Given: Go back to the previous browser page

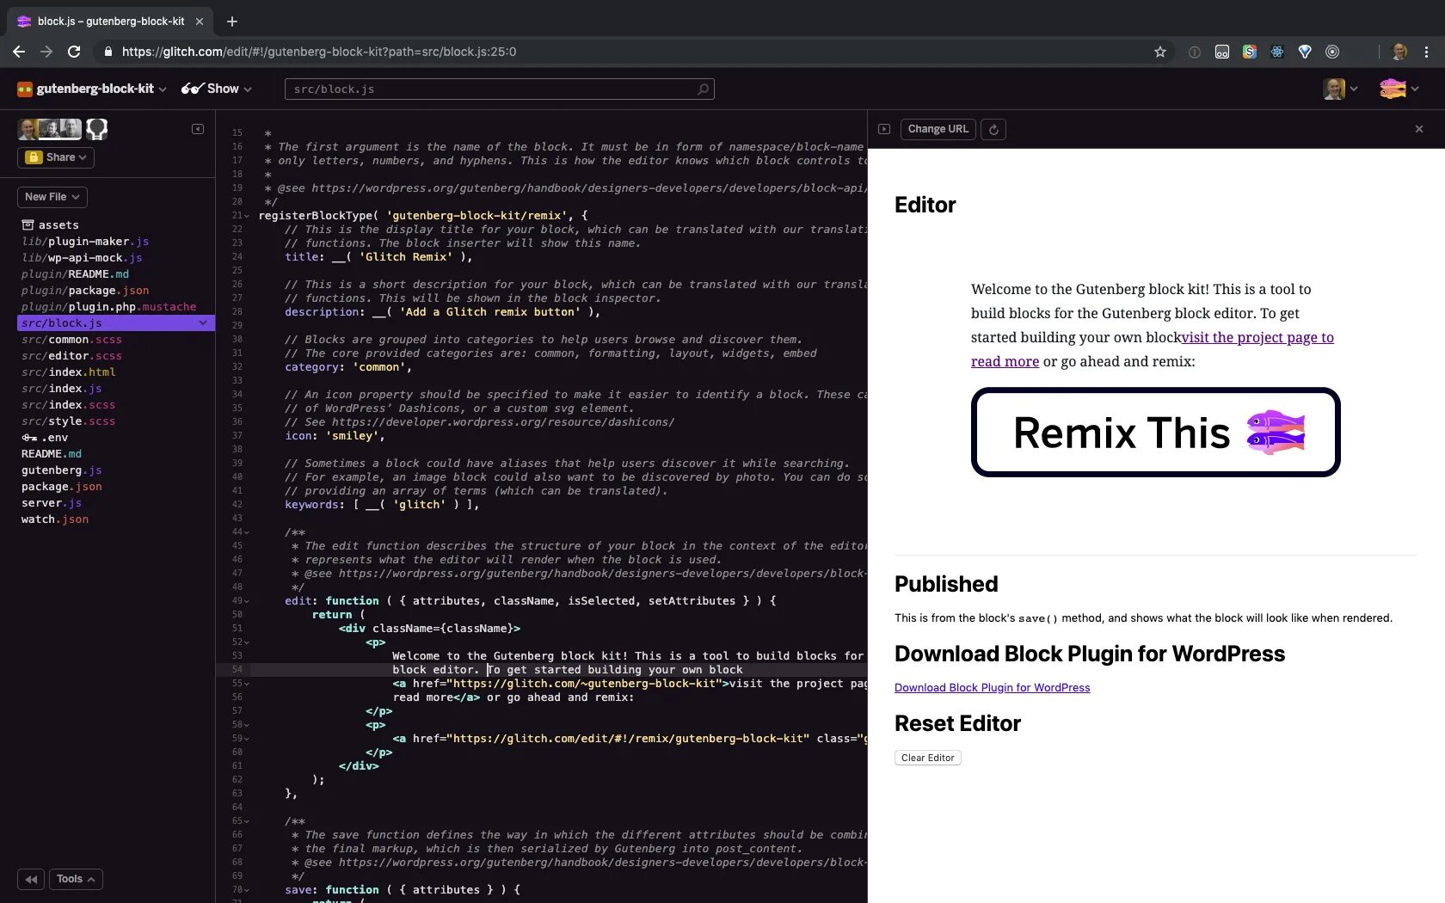Looking at the screenshot, I should (x=19, y=52).
